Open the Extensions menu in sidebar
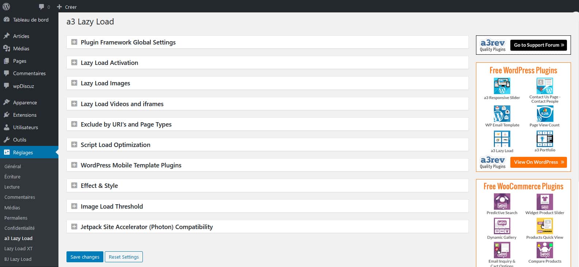The width and height of the screenshot is (579, 267). 24,115
